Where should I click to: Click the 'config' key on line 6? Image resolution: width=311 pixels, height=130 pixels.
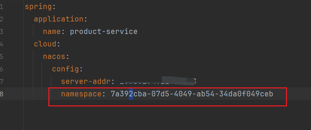pos(65,69)
